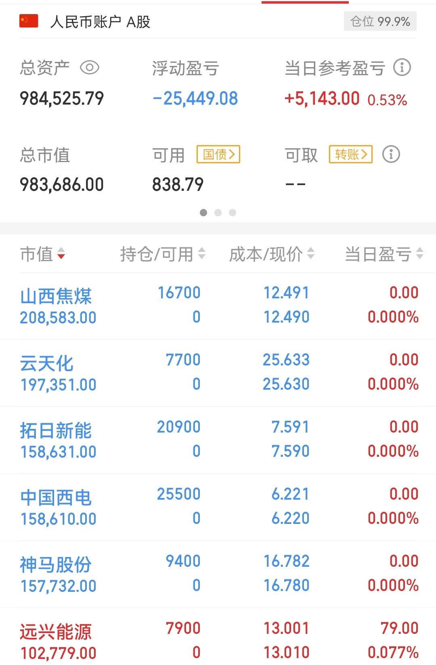Open 山西焦煤 holding row
The width and height of the screenshot is (436, 665).
218,306
